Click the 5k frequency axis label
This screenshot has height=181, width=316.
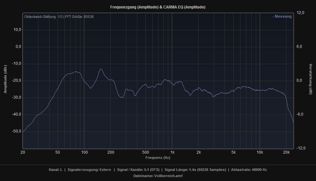click(233, 152)
